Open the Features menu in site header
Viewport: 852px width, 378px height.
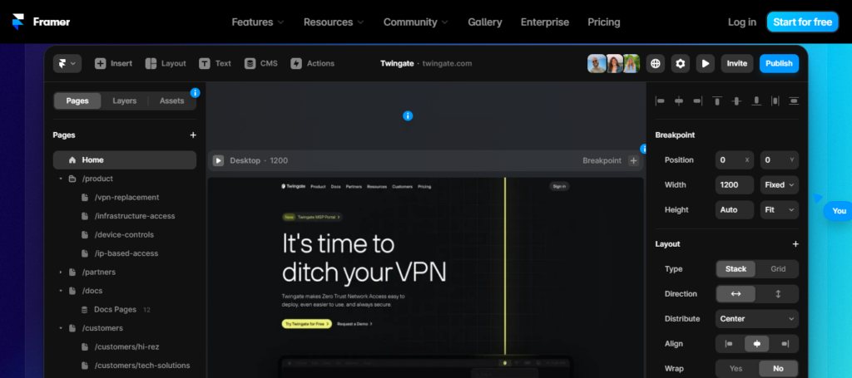click(257, 22)
